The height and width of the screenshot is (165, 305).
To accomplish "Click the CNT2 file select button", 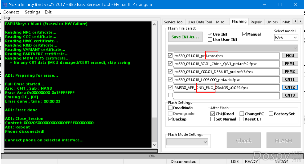I will click(290, 87).
